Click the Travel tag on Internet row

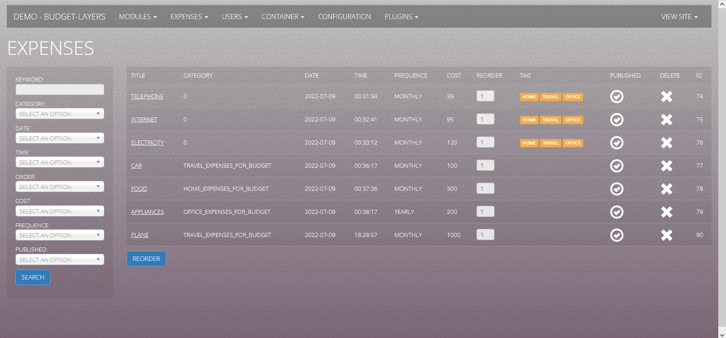tap(550, 120)
